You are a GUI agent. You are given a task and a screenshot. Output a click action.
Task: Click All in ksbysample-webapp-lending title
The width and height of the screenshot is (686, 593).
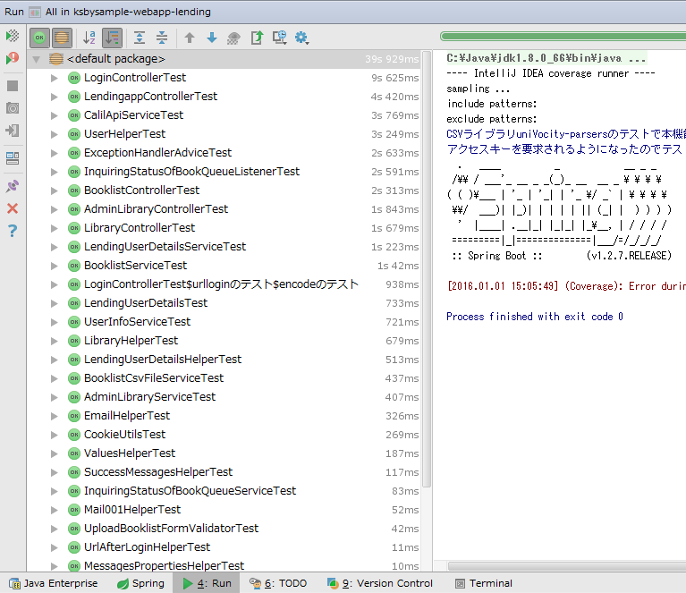click(128, 12)
